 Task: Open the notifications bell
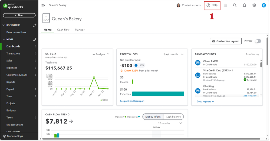click(x=244, y=5)
